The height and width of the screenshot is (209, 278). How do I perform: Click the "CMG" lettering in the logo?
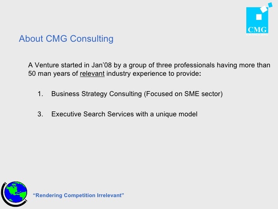(x=257, y=30)
